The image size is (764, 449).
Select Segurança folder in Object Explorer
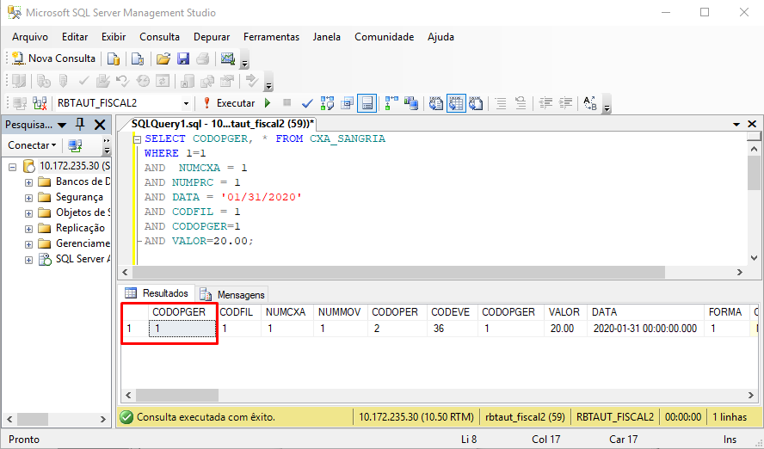pyautogui.click(x=79, y=197)
